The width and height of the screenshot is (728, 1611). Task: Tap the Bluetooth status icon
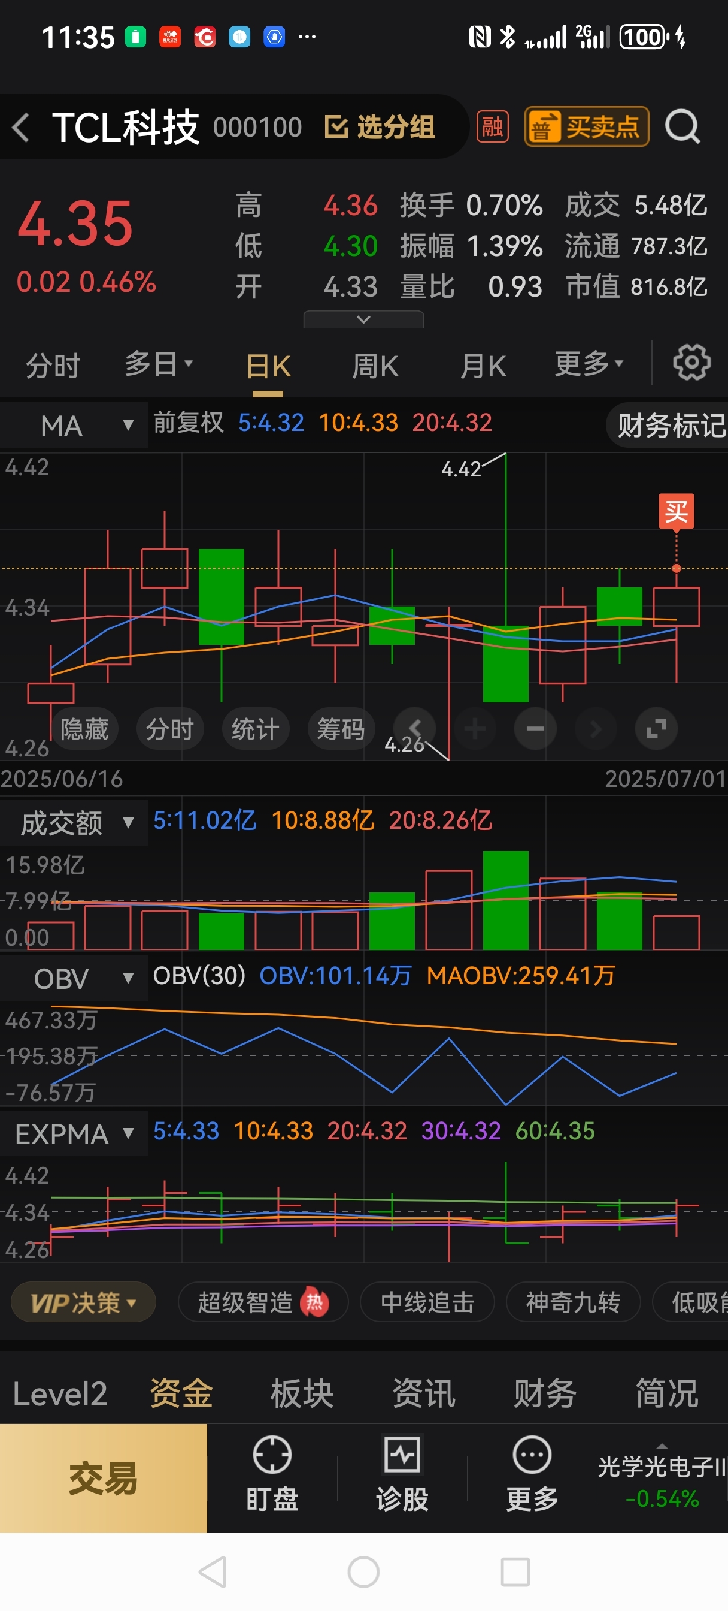click(508, 37)
